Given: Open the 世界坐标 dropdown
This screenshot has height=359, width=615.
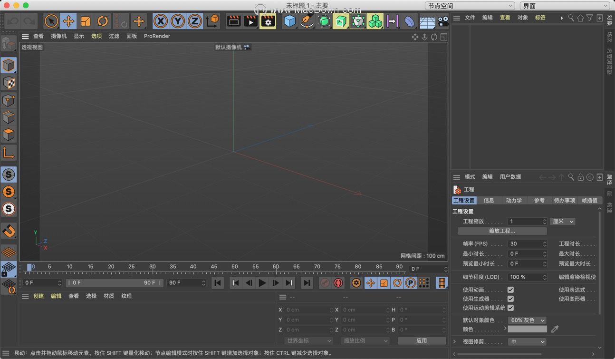Looking at the screenshot, I should [x=308, y=340].
